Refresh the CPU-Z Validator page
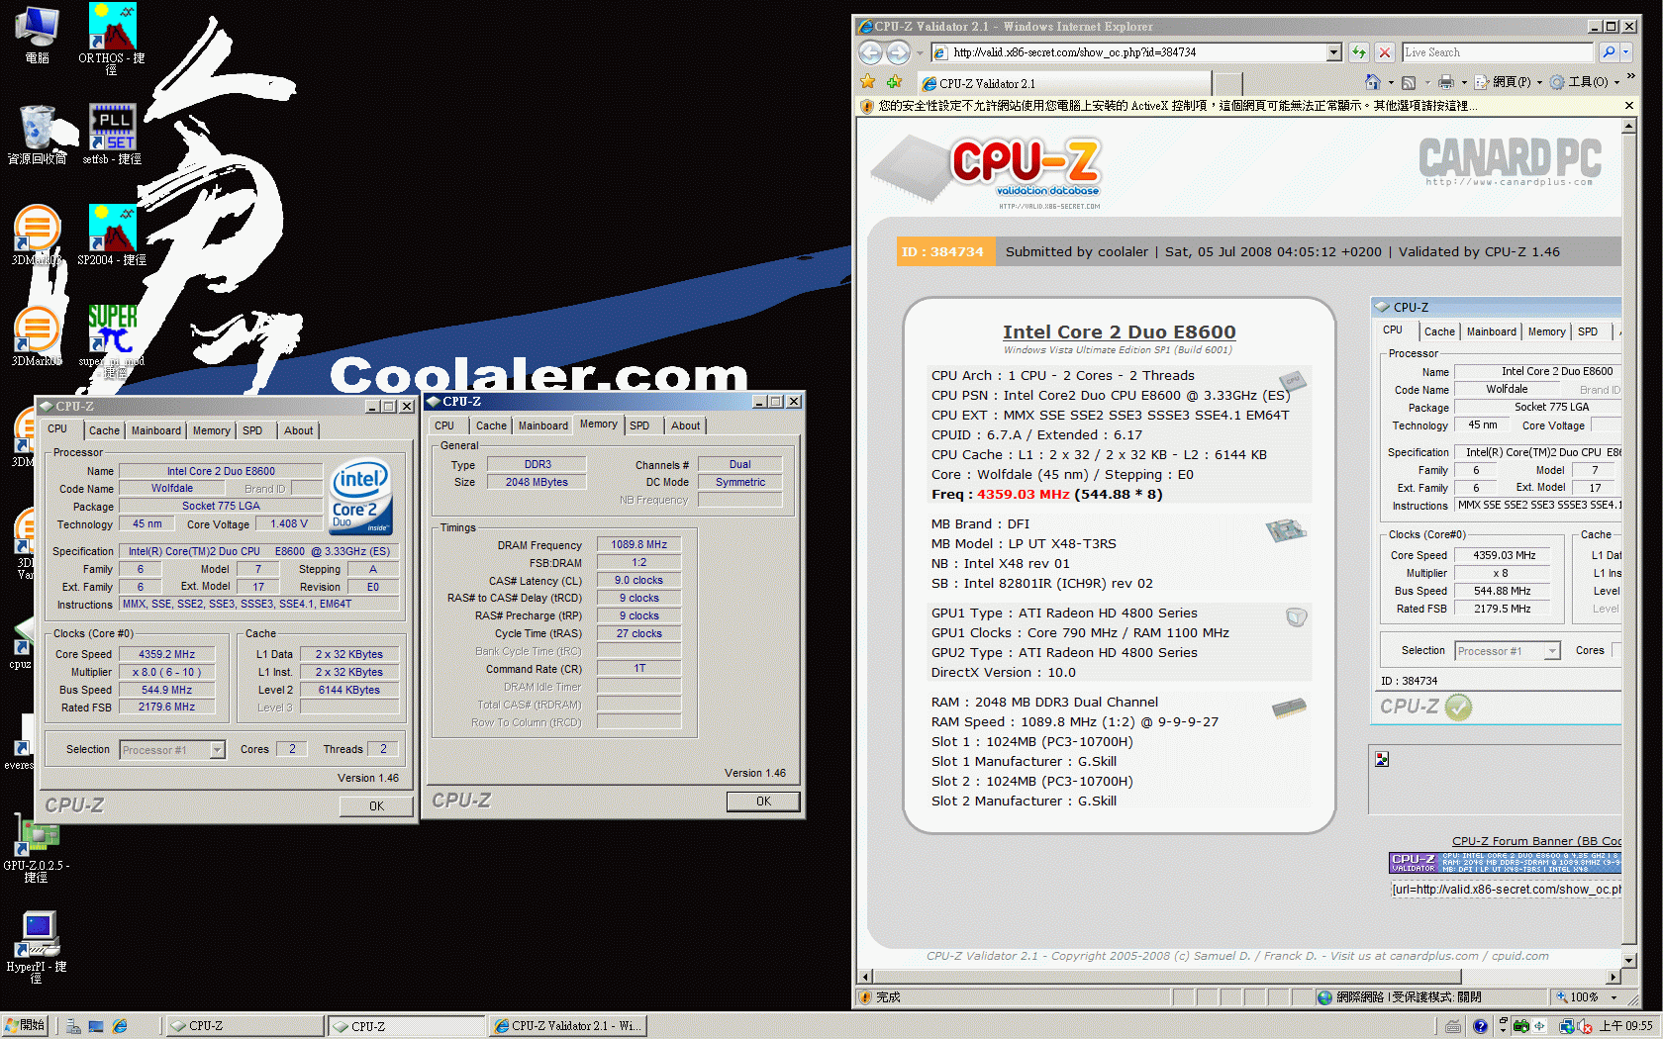Image resolution: width=1663 pixels, height=1039 pixels. [1359, 52]
